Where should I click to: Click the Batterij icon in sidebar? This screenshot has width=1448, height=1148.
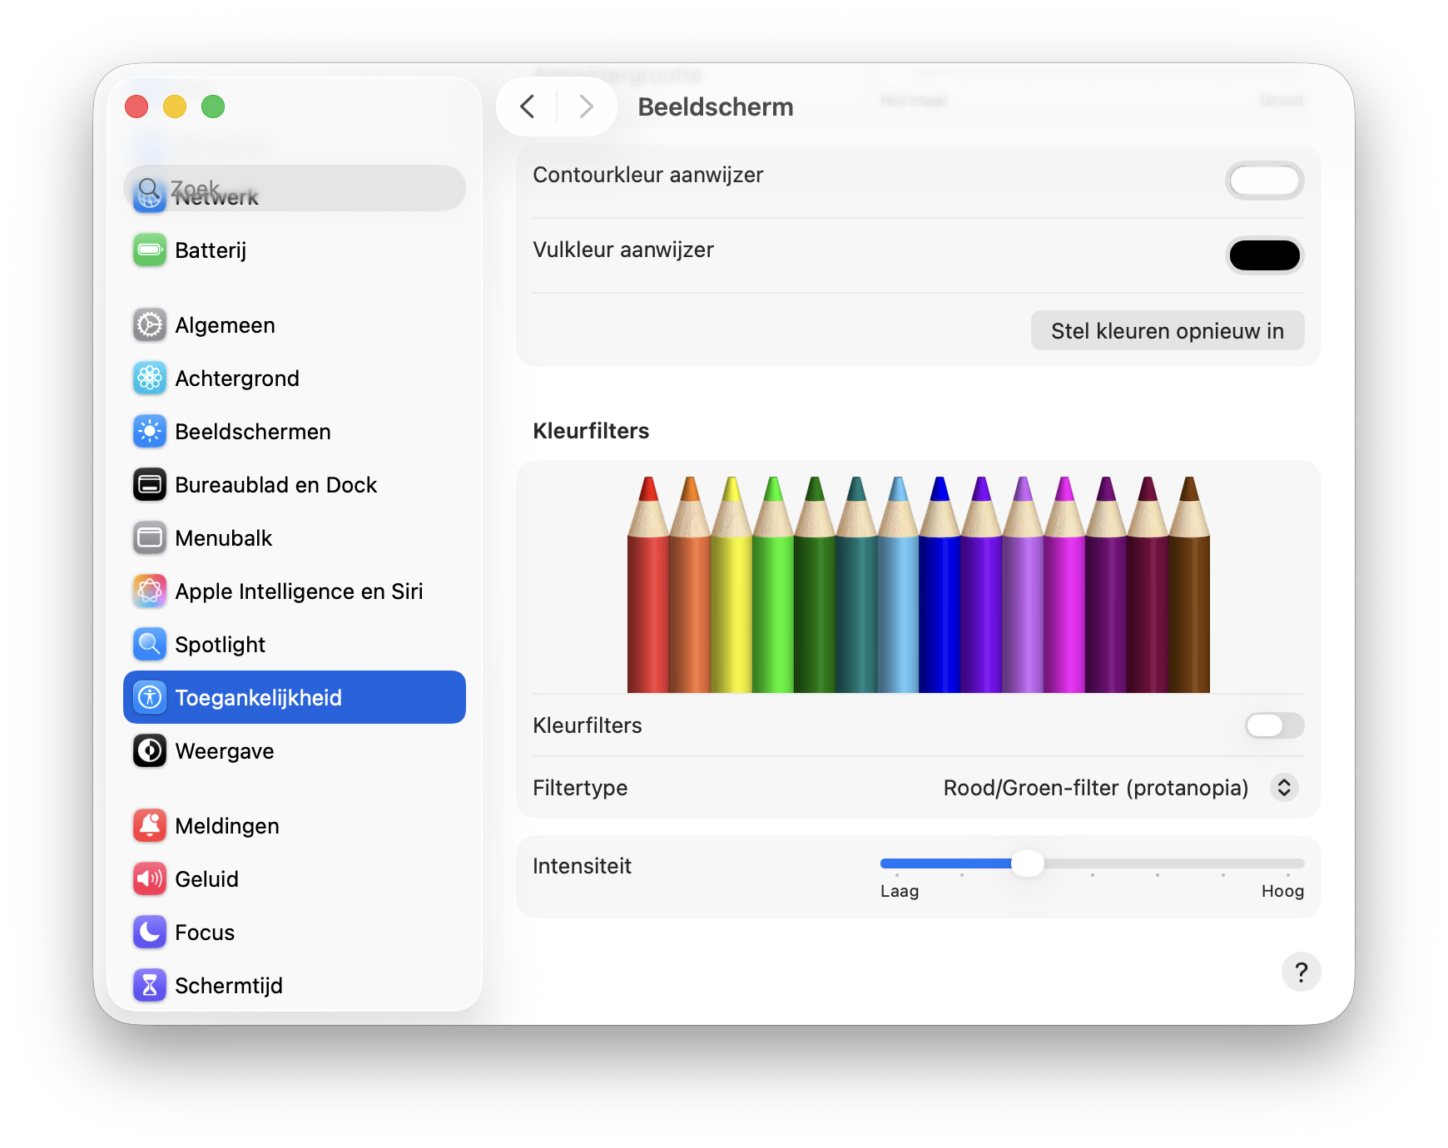coord(150,250)
